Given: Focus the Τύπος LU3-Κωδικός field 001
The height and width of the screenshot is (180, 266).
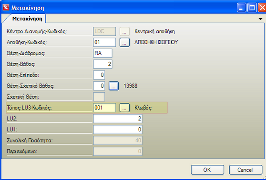Looking at the screenshot, I should click(104, 108).
